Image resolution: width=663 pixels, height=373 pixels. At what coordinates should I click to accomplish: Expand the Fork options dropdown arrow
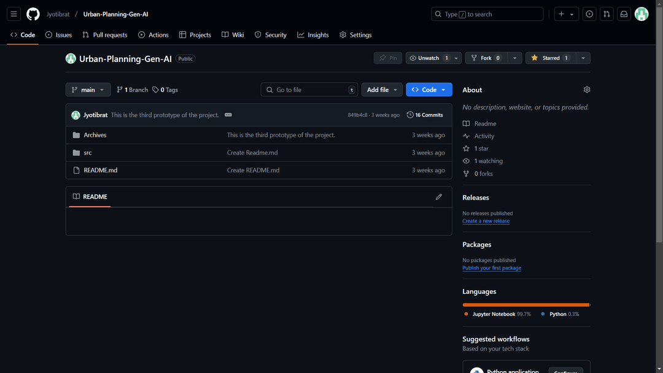[x=514, y=58]
